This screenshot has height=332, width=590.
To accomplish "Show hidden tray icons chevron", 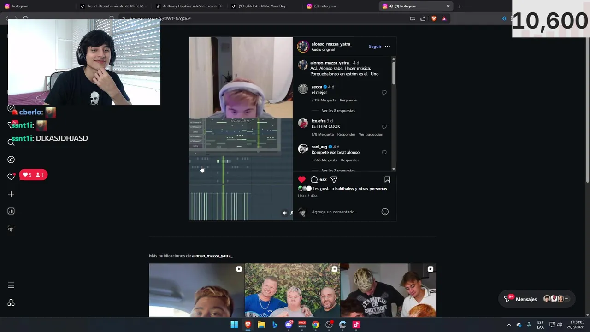I will coord(509,325).
